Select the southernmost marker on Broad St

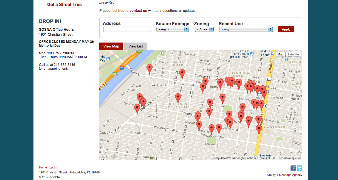tap(259, 129)
